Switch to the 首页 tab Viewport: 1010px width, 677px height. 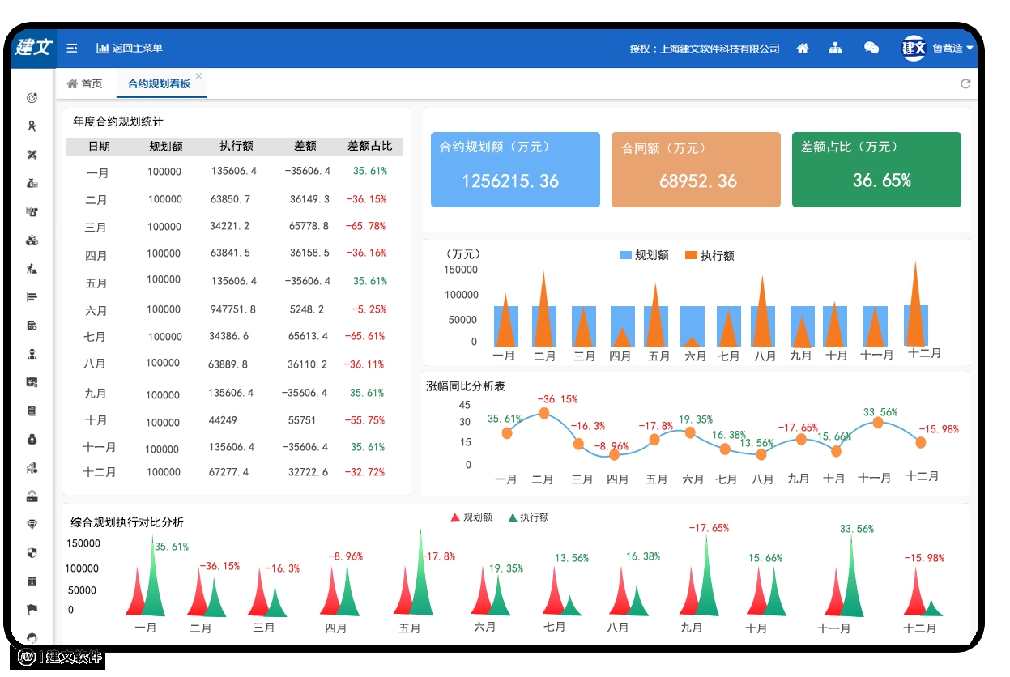coord(85,84)
